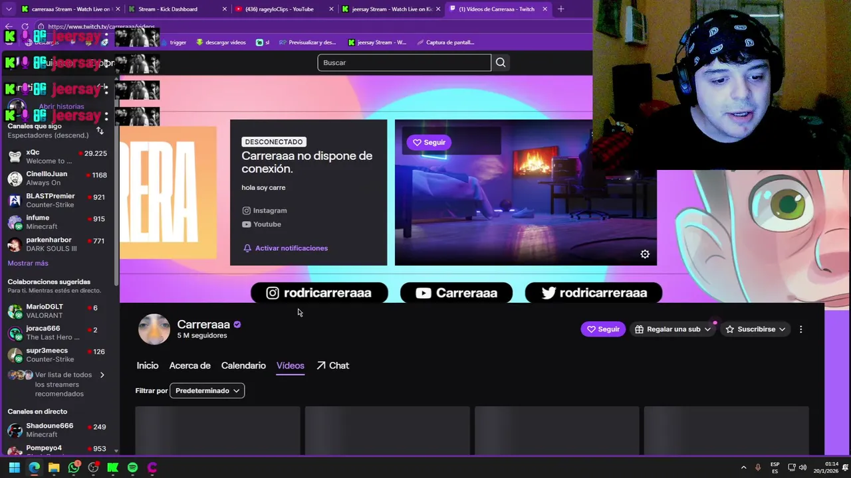
Task: Open the Windows Start menu
Action: (x=14, y=467)
